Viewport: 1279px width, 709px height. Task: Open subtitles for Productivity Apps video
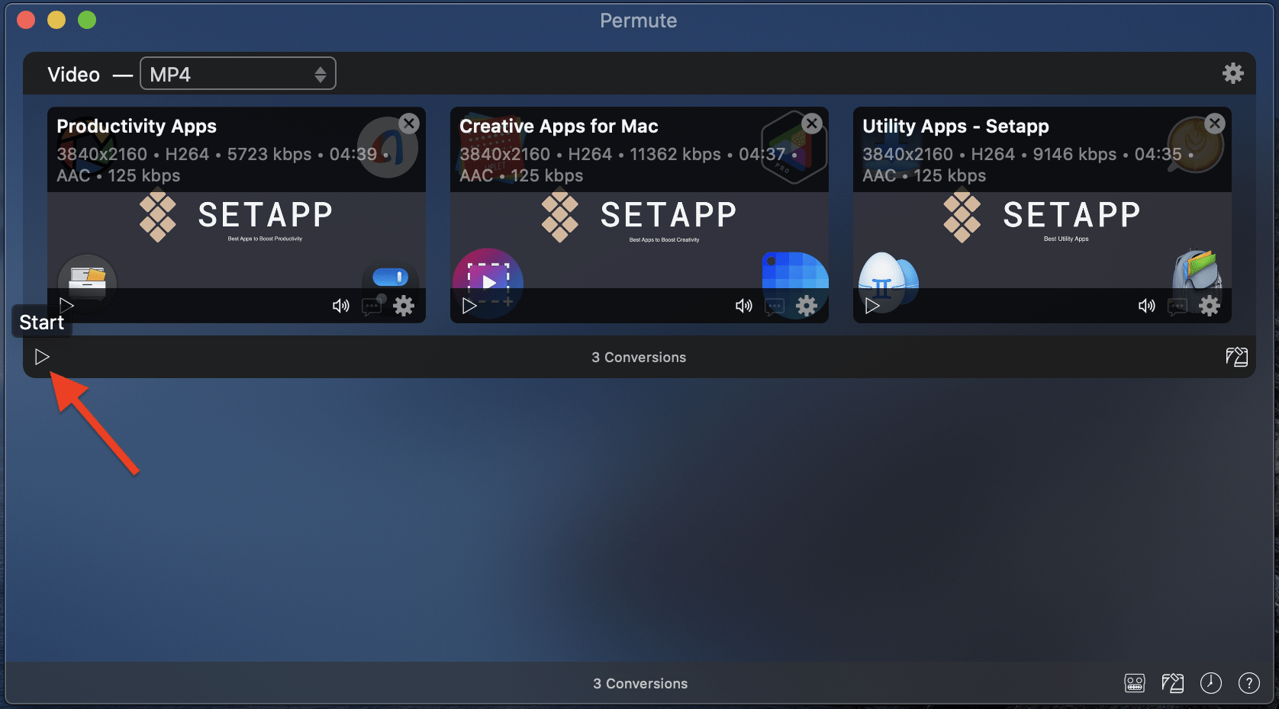(x=372, y=306)
